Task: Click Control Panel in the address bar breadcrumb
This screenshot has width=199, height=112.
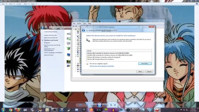Action: pyautogui.click(x=58, y=27)
